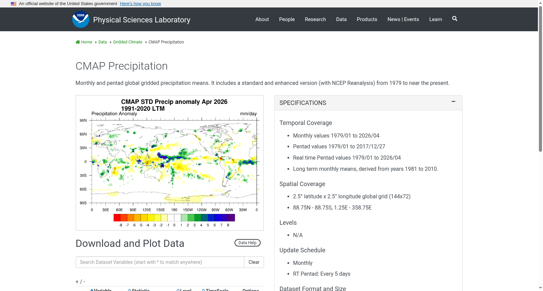Click the NOAA logo emblem
543x291 pixels.
click(x=81, y=19)
